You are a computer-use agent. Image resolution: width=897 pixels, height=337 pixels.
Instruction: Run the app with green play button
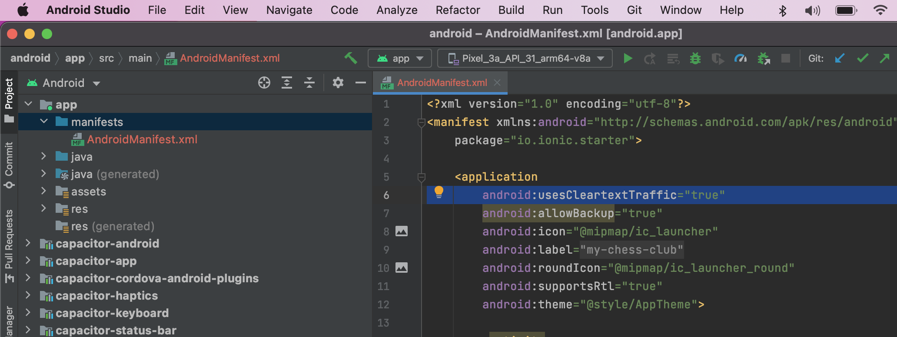tap(627, 58)
